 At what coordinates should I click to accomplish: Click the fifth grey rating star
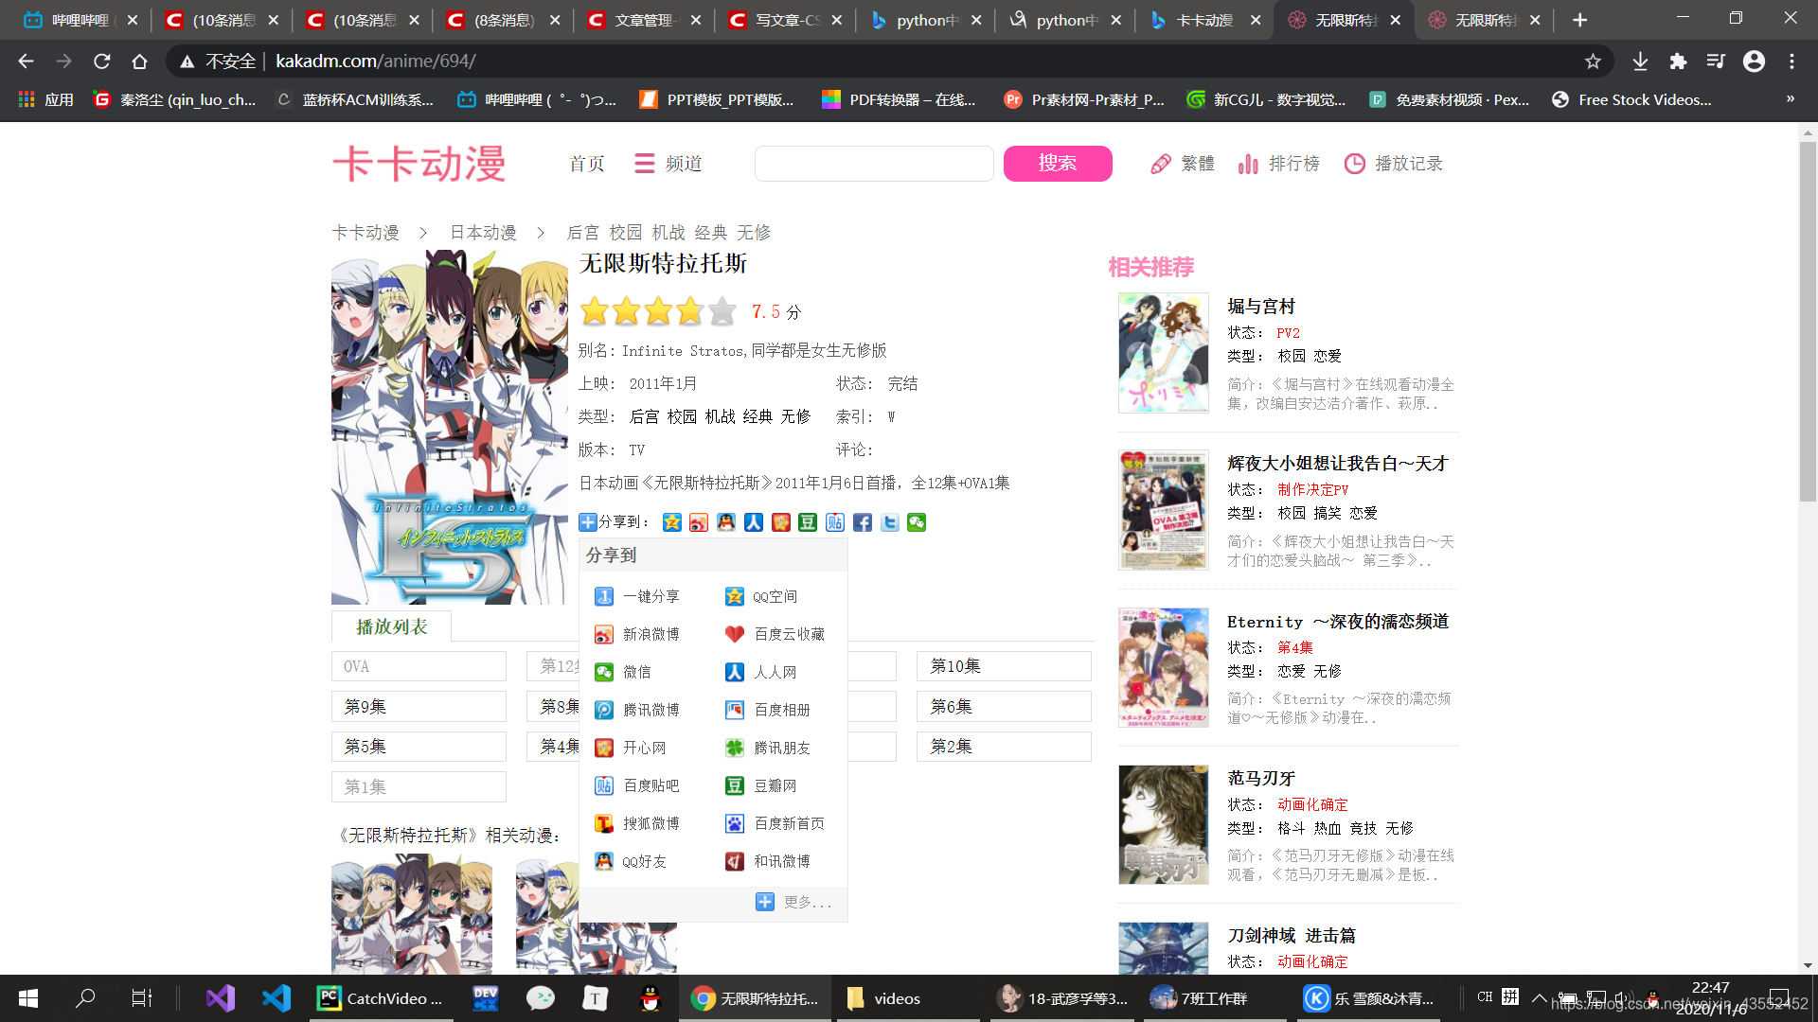coord(722,311)
